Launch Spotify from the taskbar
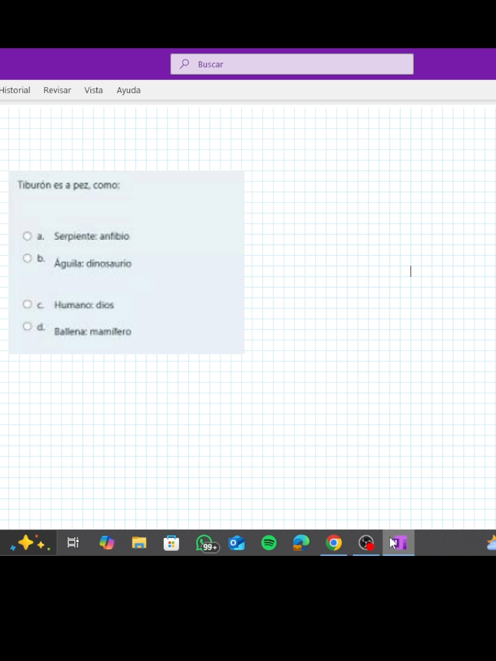 (269, 543)
